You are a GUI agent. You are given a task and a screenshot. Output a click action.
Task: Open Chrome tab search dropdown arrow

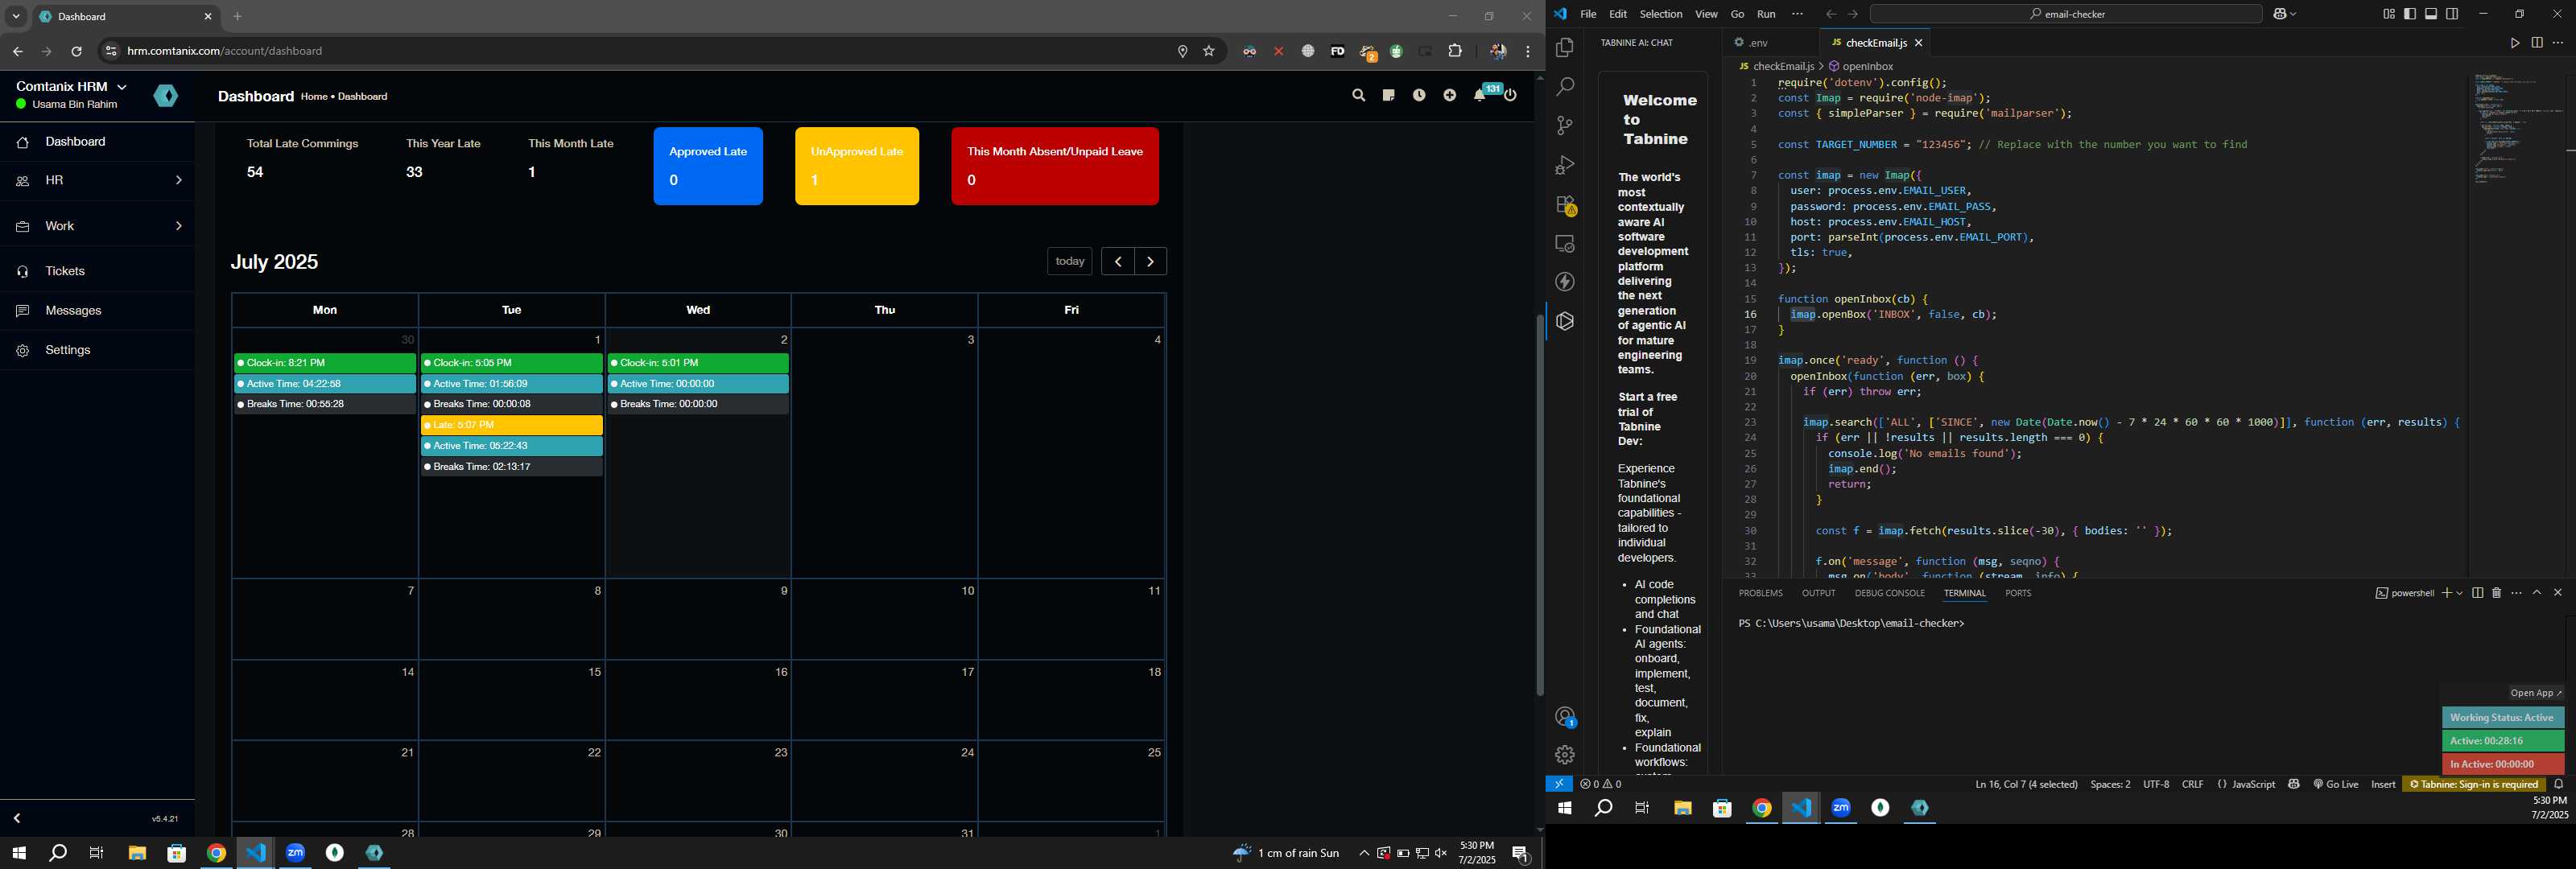16,17
